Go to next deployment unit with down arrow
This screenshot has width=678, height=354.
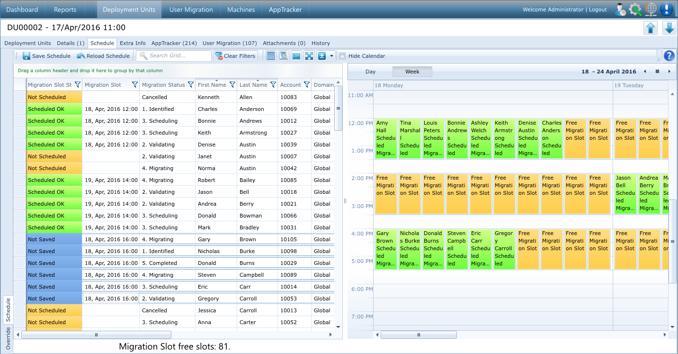click(669, 28)
